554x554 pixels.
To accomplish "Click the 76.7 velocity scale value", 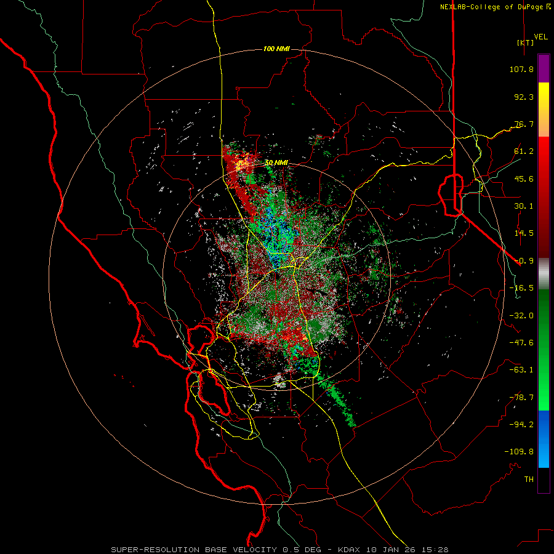I will click(x=524, y=124).
